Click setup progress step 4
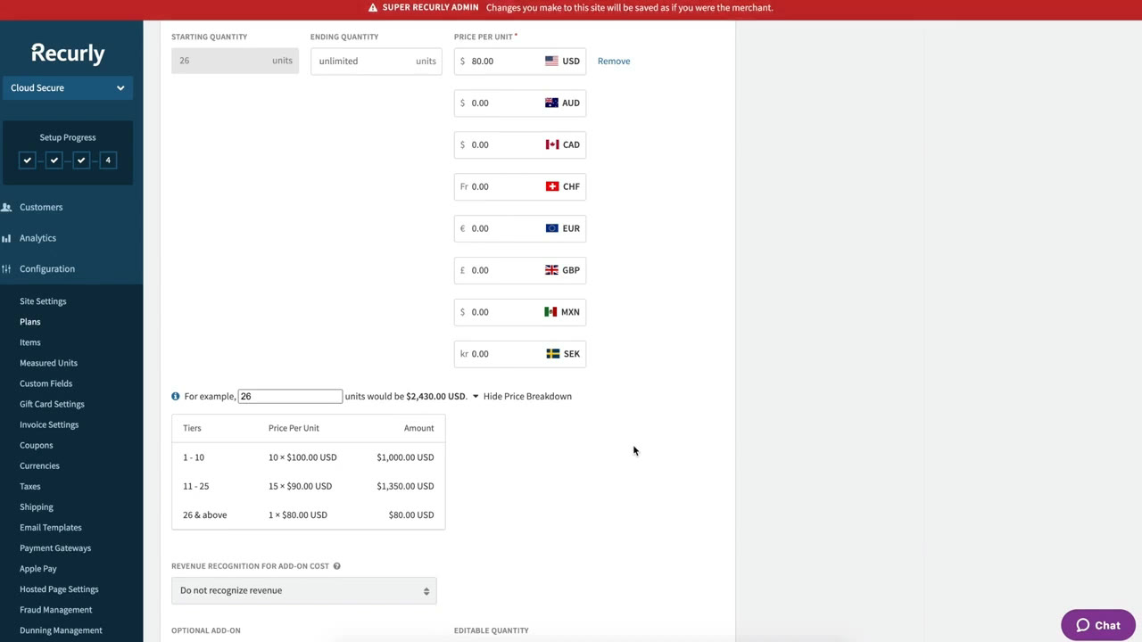This screenshot has height=642, width=1142. coord(108,160)
